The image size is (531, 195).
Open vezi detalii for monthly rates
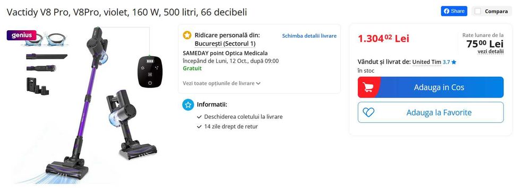tap(490, 51)
